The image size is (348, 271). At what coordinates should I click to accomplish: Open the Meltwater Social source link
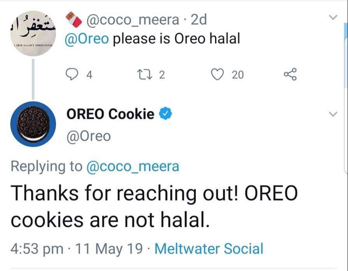[x=209, y=248]
